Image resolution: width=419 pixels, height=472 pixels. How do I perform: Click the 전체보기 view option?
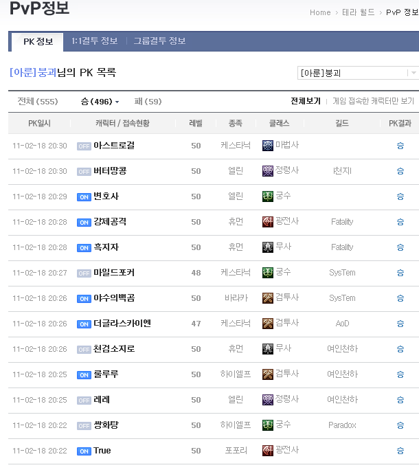click(305, 101)
